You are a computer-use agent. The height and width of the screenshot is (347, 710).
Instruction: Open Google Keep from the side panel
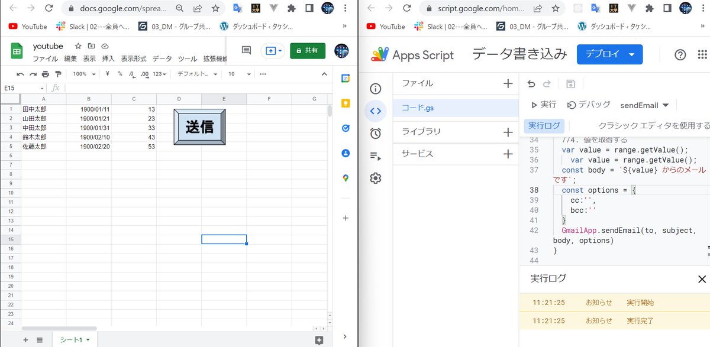345,103
